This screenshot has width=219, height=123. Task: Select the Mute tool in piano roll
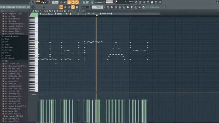[x=52, y=11]
